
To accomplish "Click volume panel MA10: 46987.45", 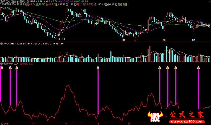I will pyautogui.click(x=54, y=44).
